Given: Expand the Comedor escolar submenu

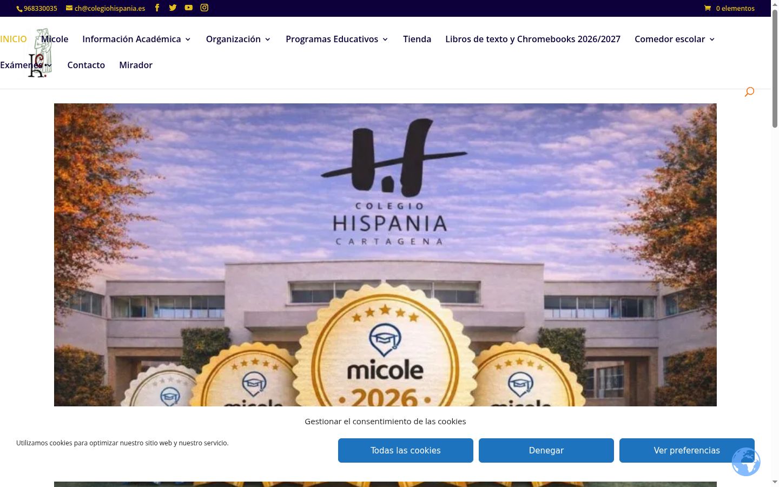Looking at the screenshot, I should click(x=712, y=40).
